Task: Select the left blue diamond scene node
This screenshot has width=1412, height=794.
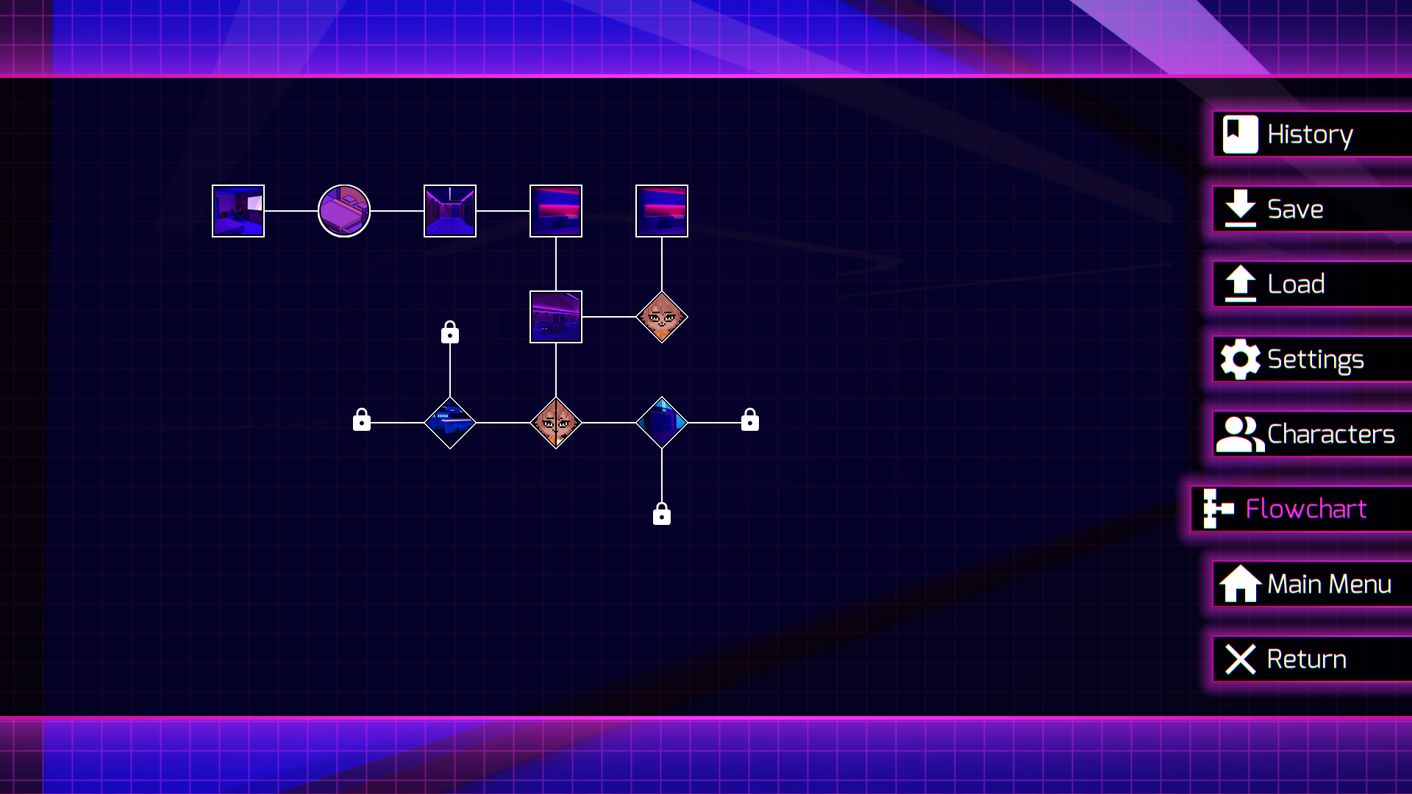Action: 450,423
